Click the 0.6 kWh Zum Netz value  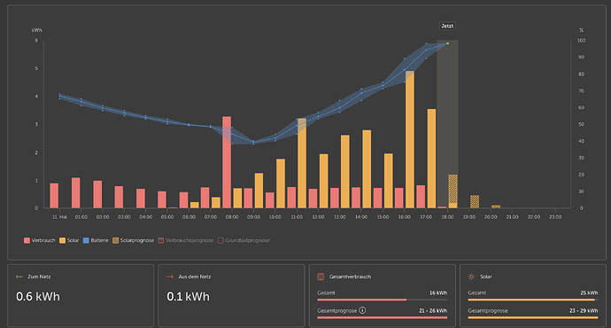tap(38, 296)
